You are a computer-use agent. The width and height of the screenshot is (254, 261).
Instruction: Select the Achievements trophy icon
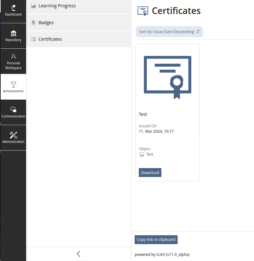(13, 84)
